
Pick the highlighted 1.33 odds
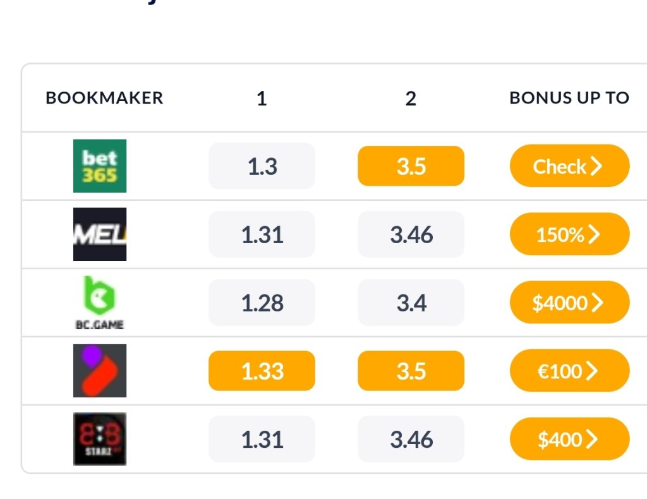(262, 371)
